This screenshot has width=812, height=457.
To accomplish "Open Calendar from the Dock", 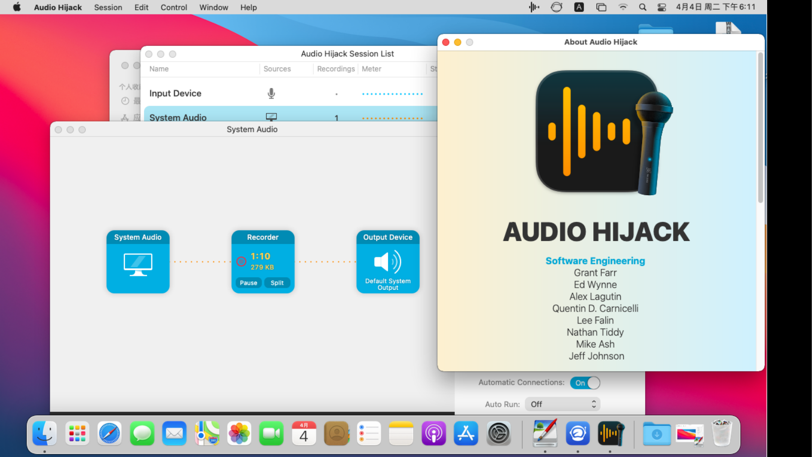I will pyautogui.click(x=304, y=434).
